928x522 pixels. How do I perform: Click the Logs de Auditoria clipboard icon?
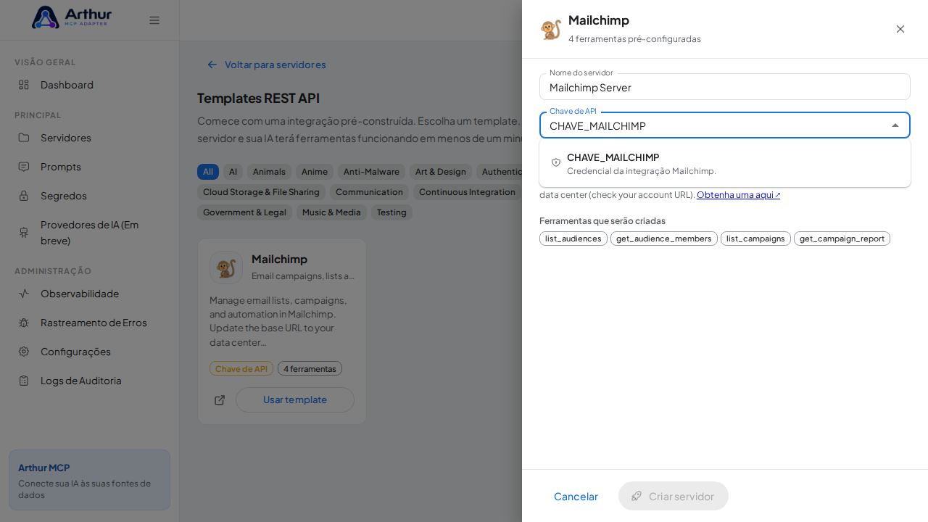coord(24,381)
